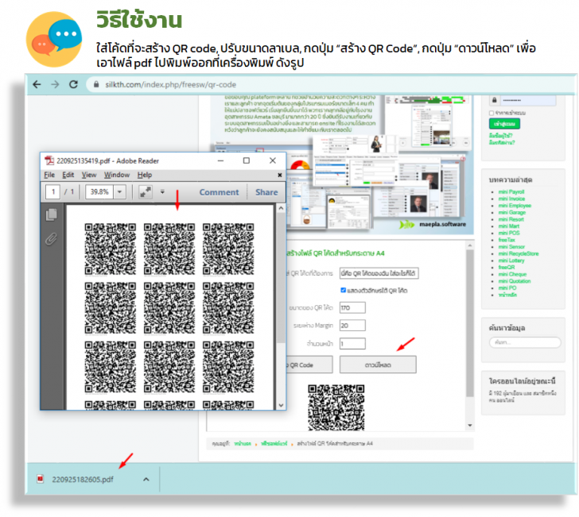
Task: Open the mini RecycleStore article link
Action: pos(519,253)
